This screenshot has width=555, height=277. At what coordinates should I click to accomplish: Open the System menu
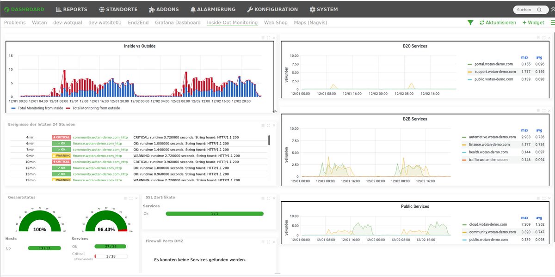point(324,9)
